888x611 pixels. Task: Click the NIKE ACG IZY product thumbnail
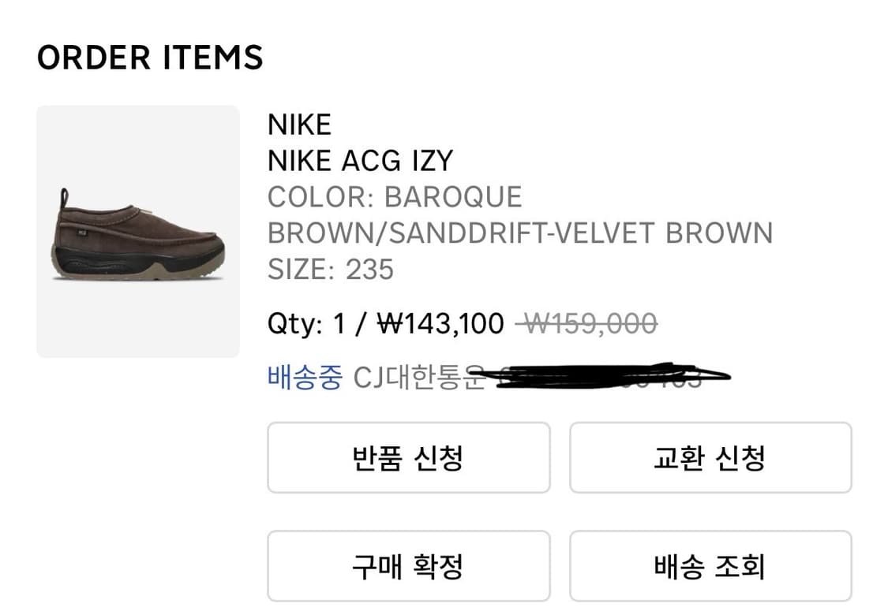(137, 233)
